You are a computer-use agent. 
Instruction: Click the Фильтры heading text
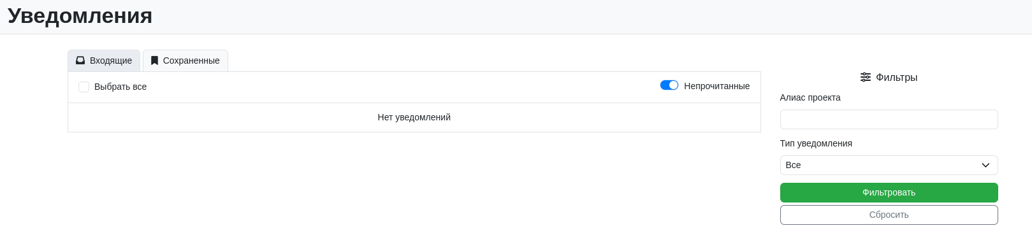(x=897, y=77)
